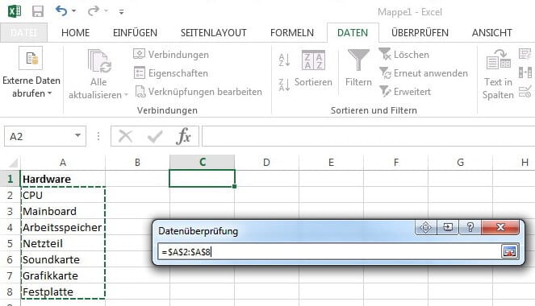
Task: Select cell A4 containing Arbeitsspeicher
Action: point(63,227)
